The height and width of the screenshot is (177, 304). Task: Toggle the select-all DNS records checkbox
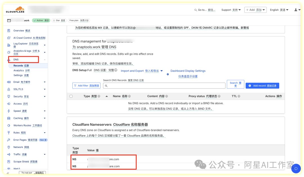(71, 96)
